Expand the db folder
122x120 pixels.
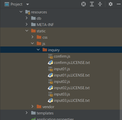(x=27, y=18)
